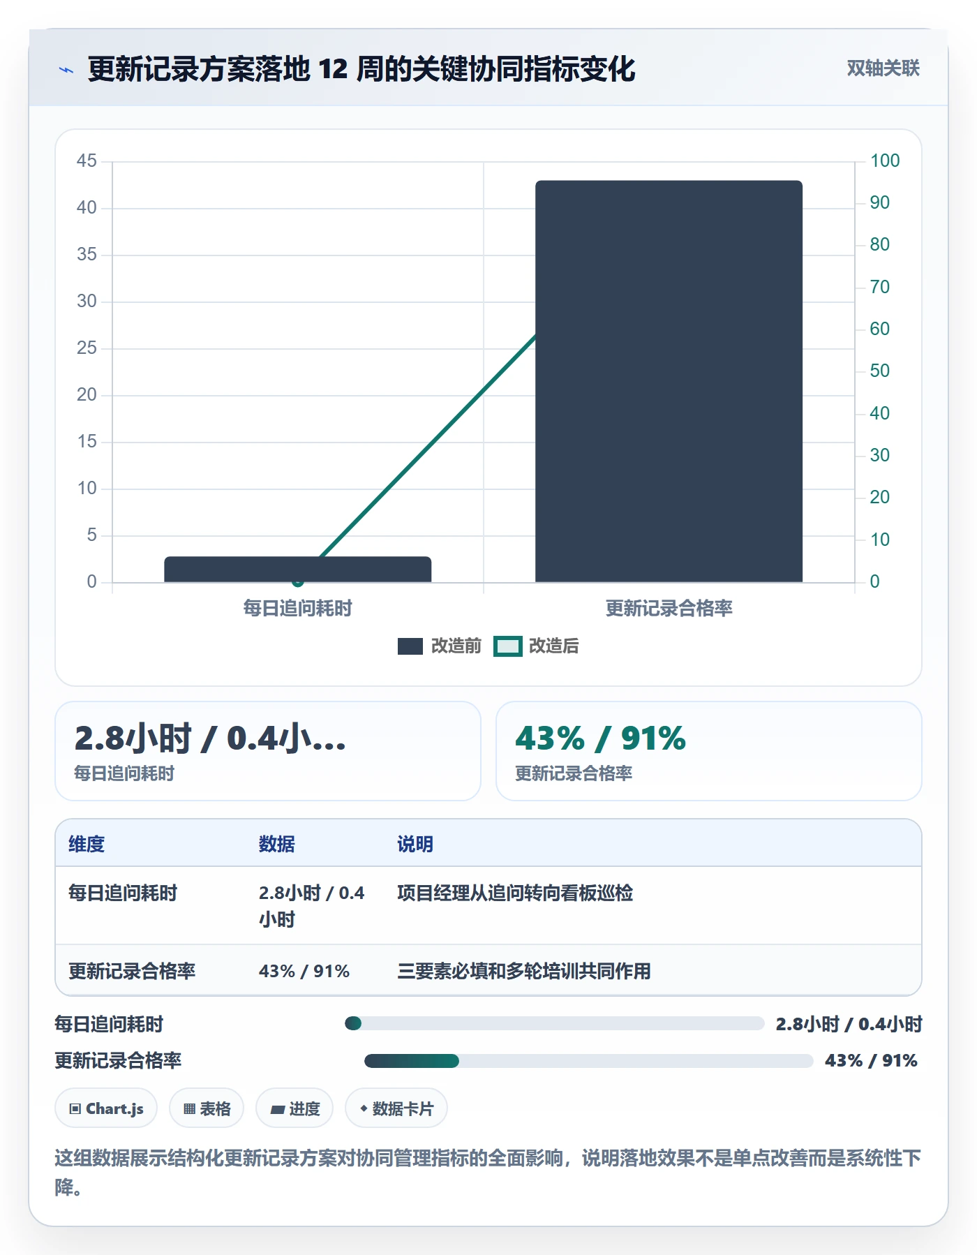Toggle the 改造前 legend swatch

click(x=410, y=646)
